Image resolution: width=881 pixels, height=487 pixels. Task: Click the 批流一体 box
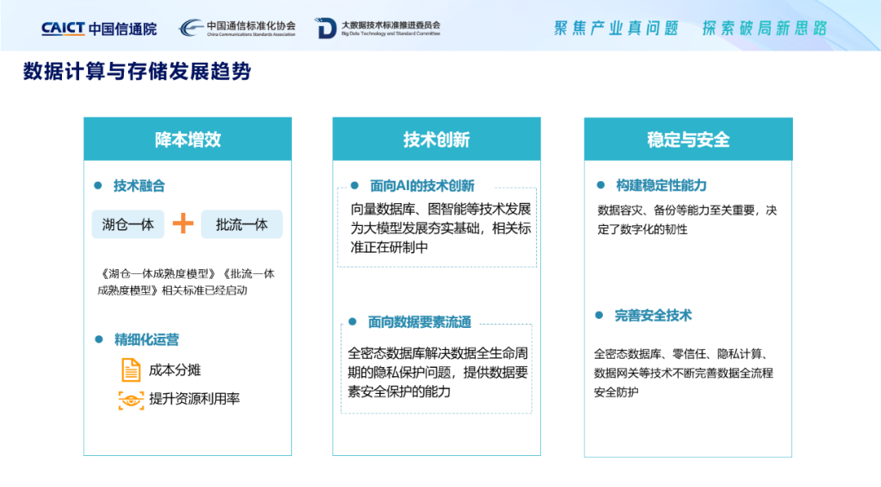tap(241, 224)
